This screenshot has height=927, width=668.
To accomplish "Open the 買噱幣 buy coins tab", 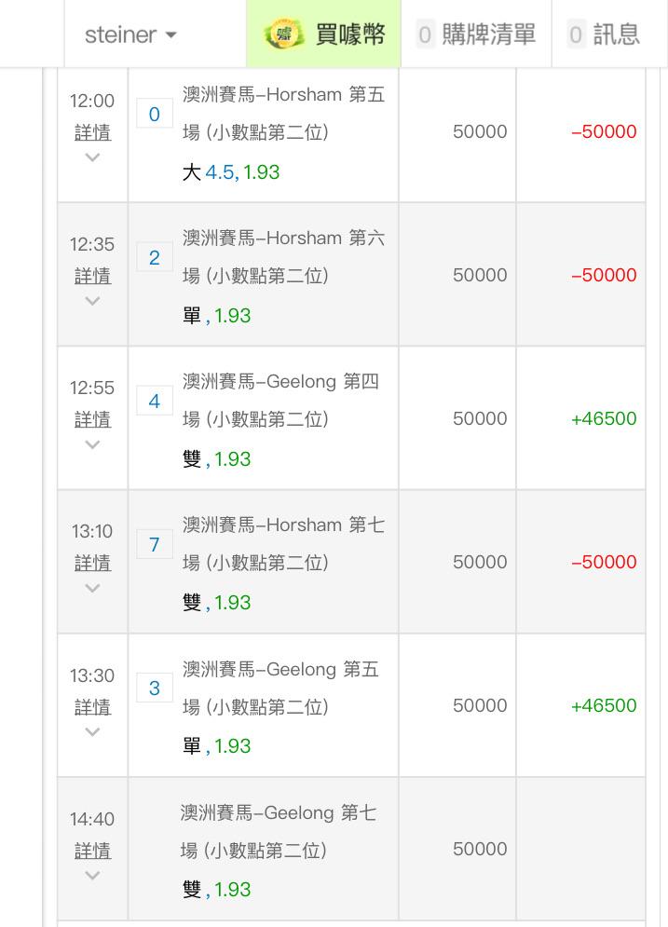I will pos(323,34).
